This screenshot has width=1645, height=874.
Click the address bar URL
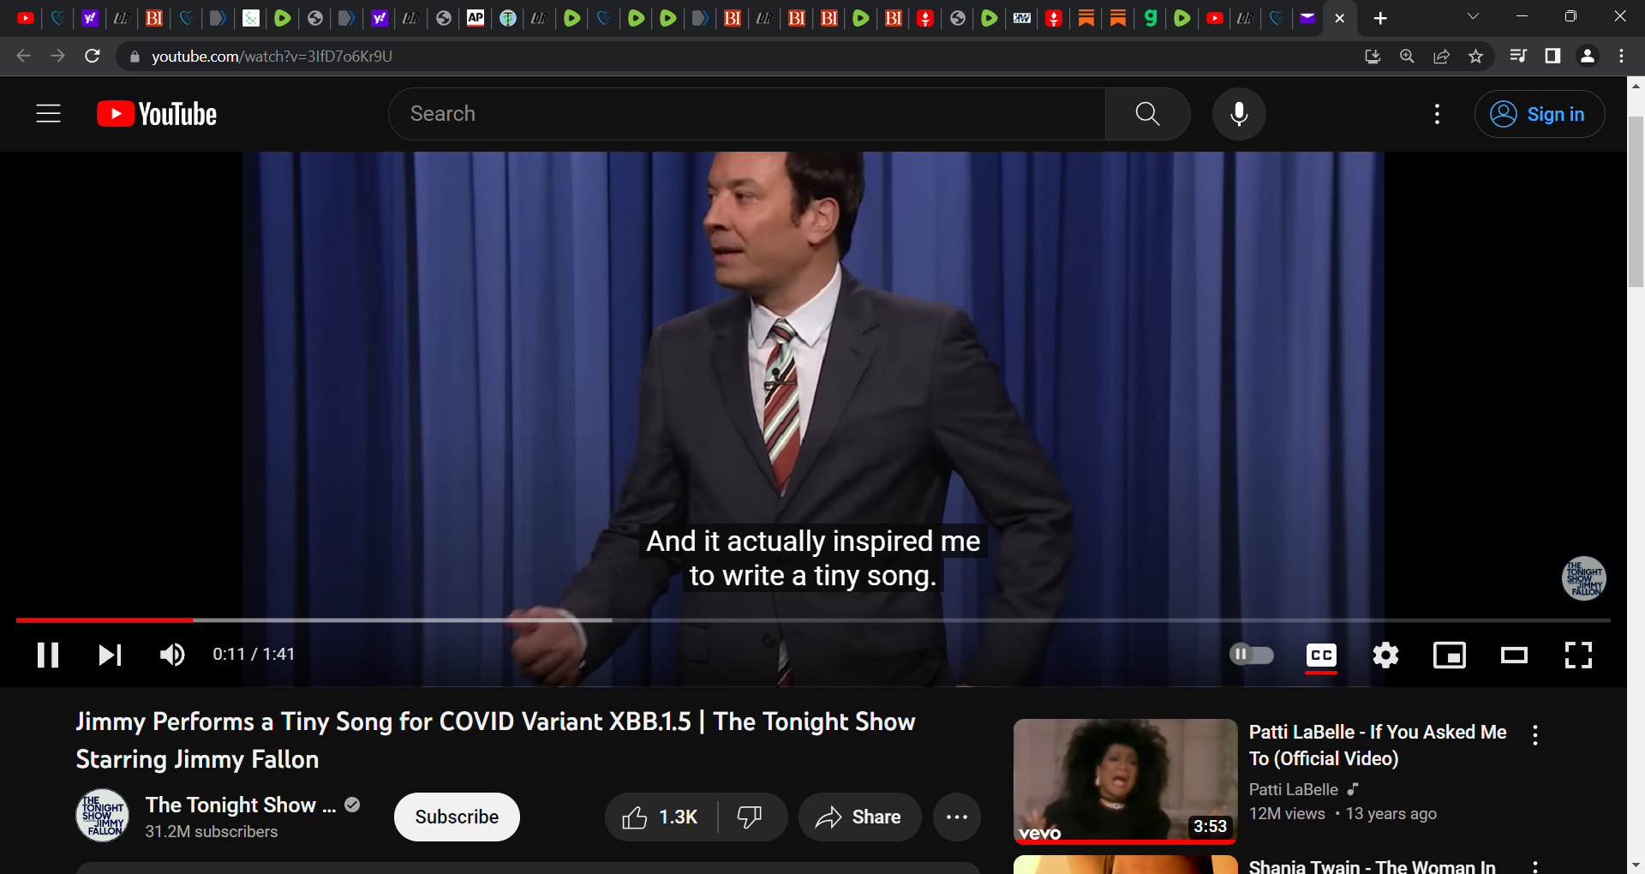point(272,57)
